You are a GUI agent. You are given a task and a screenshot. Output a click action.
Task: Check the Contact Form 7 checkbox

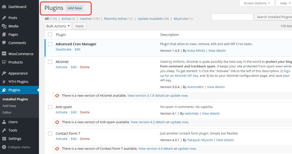coord(50,134)
